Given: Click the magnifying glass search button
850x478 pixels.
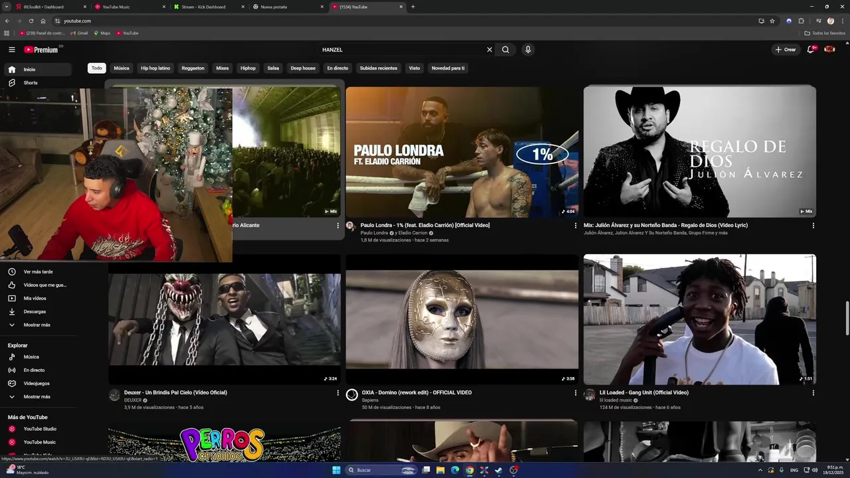Looking at the screenshot, I should tap(505, 50).
